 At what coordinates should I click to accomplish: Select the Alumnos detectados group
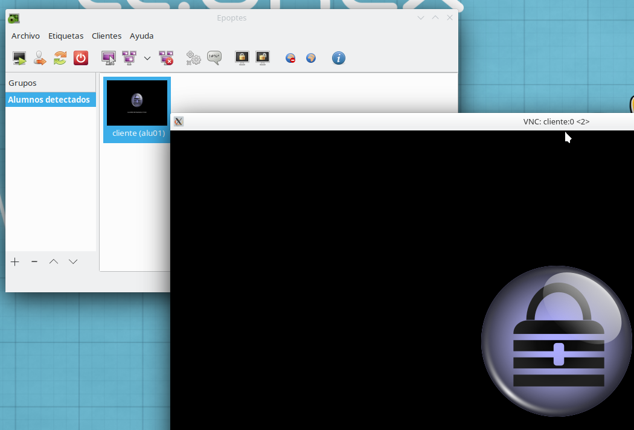(x=49, y=100)
